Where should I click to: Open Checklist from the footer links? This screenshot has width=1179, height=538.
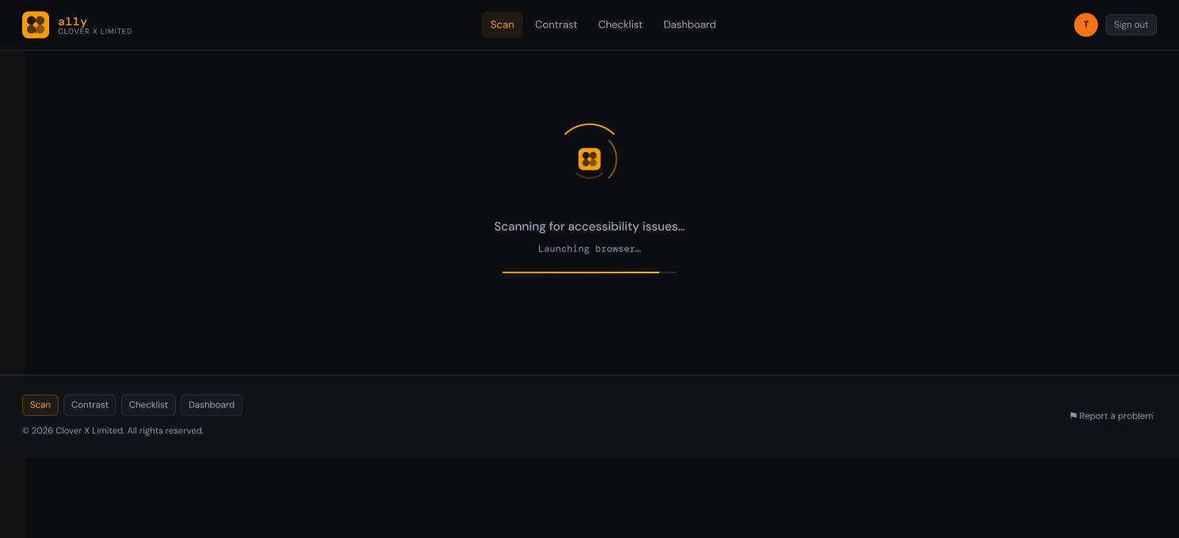[x=148, y=405]
